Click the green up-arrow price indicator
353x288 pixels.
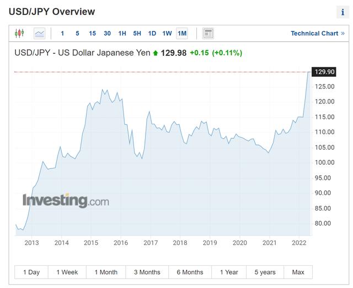point(156,53)
